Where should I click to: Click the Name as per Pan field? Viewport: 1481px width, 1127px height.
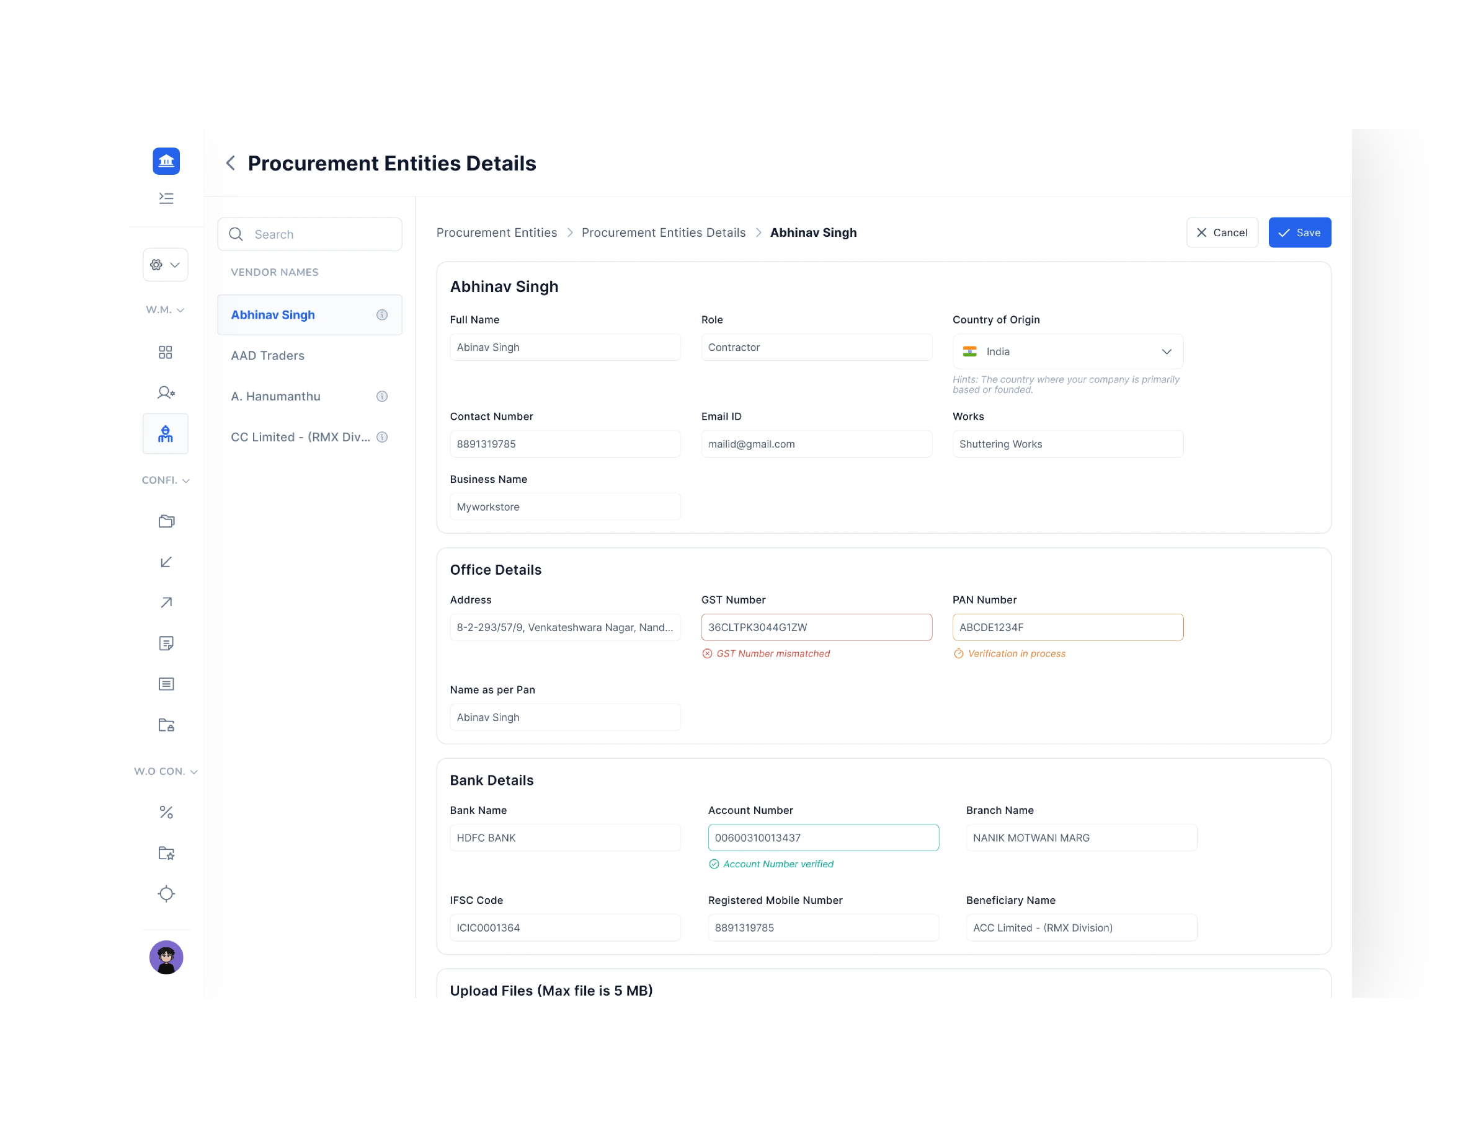(x=565, y=717)
